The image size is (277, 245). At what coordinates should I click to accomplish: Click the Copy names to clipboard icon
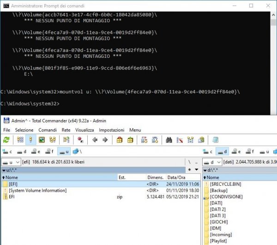[x=201, y=140]
